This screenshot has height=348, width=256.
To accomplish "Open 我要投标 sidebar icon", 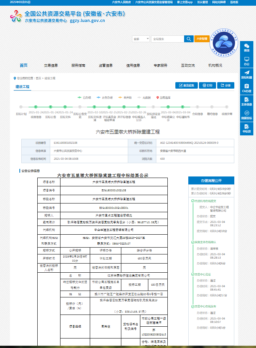I will (246, 115).
